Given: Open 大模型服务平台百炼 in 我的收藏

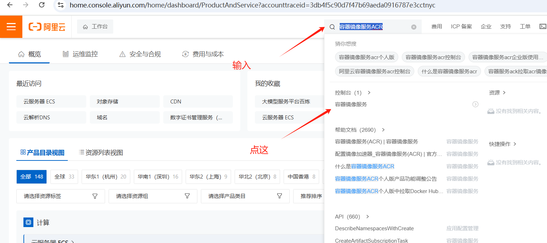Looking at the screenshot, I should click(x=289, y=102).
